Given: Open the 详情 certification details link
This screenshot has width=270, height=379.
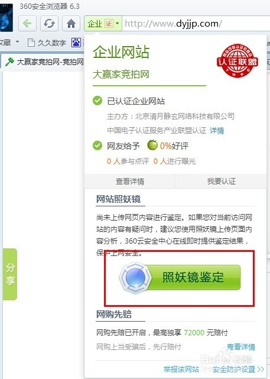Looking at the screenshot, I should click(x=217, y=131).
